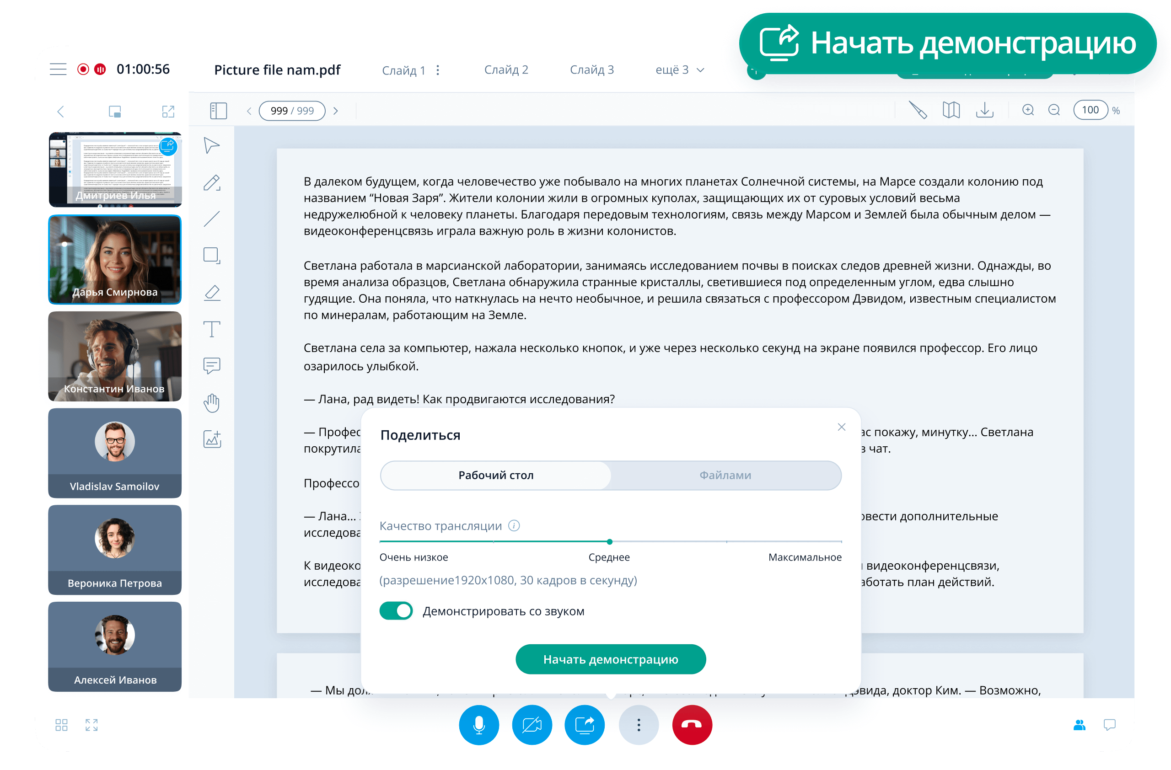Open the hamburger menu

pyautogui.click(x=58, y=70)
